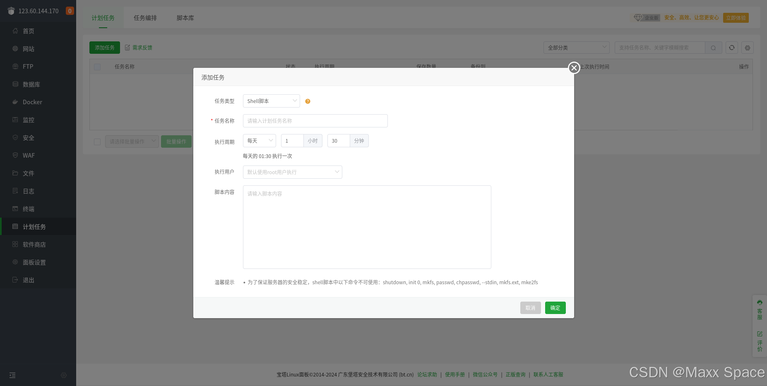
Task: Open the 请选择批量操作 dropdown
Action: (x=132, y=141)
